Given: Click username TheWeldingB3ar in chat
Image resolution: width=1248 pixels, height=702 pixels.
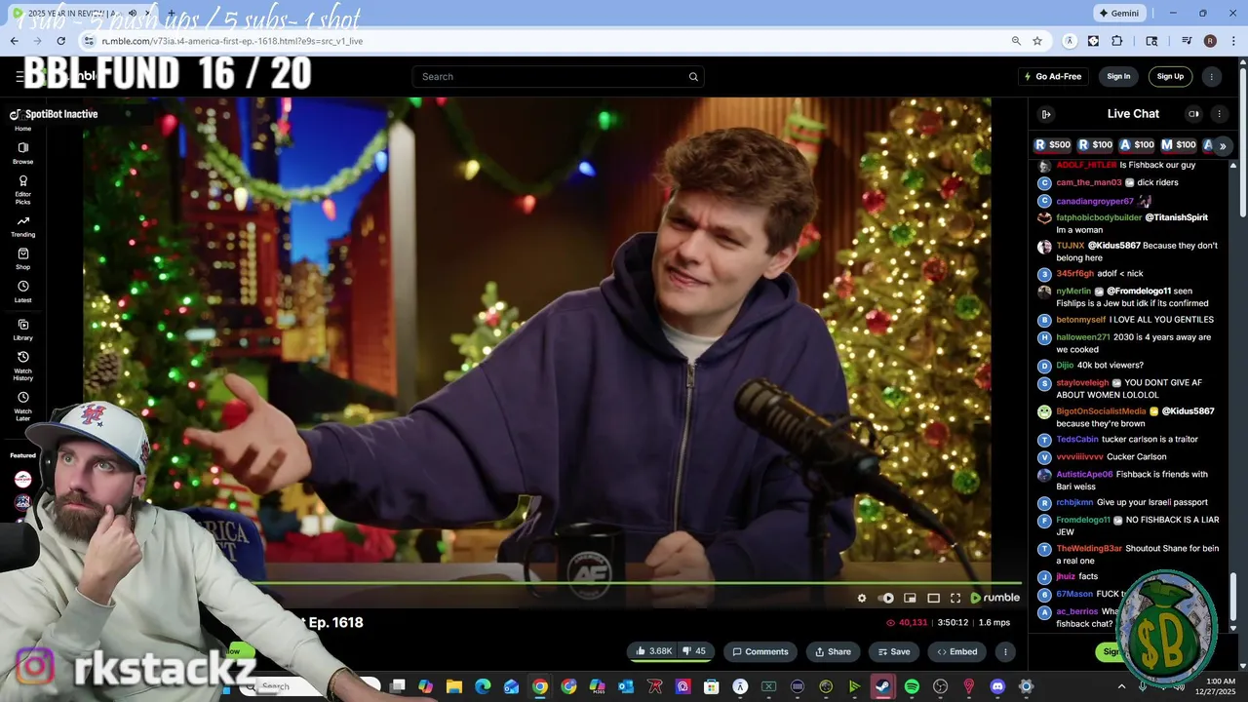Looking at the screenshot, I should (x=1089, y=548).
